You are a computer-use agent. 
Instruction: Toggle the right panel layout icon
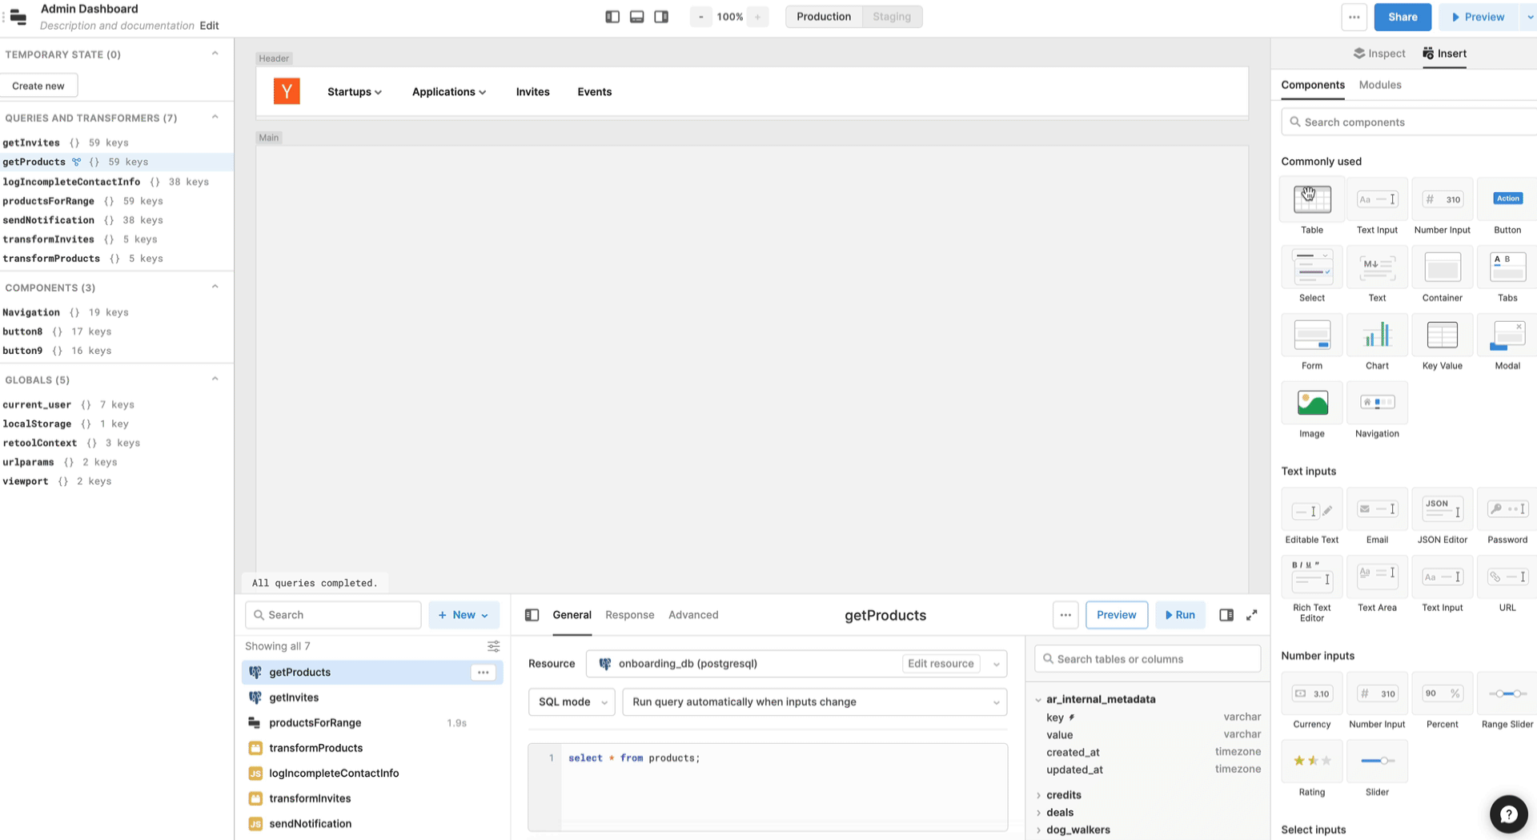pyautogui.click(x=661, y=17)
